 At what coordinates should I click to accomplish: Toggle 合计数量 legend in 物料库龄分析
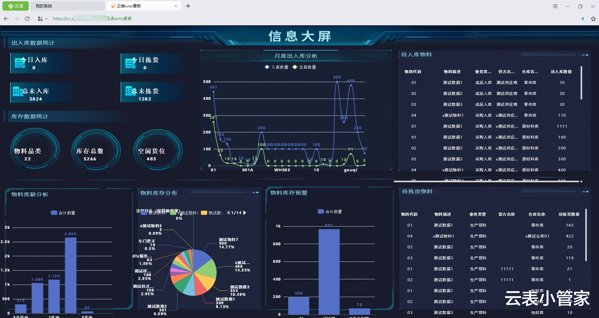(x=63, y=213)
